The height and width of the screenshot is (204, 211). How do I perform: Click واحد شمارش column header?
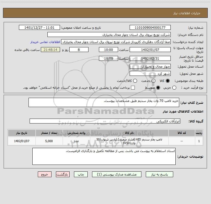[x=76, y=133]
